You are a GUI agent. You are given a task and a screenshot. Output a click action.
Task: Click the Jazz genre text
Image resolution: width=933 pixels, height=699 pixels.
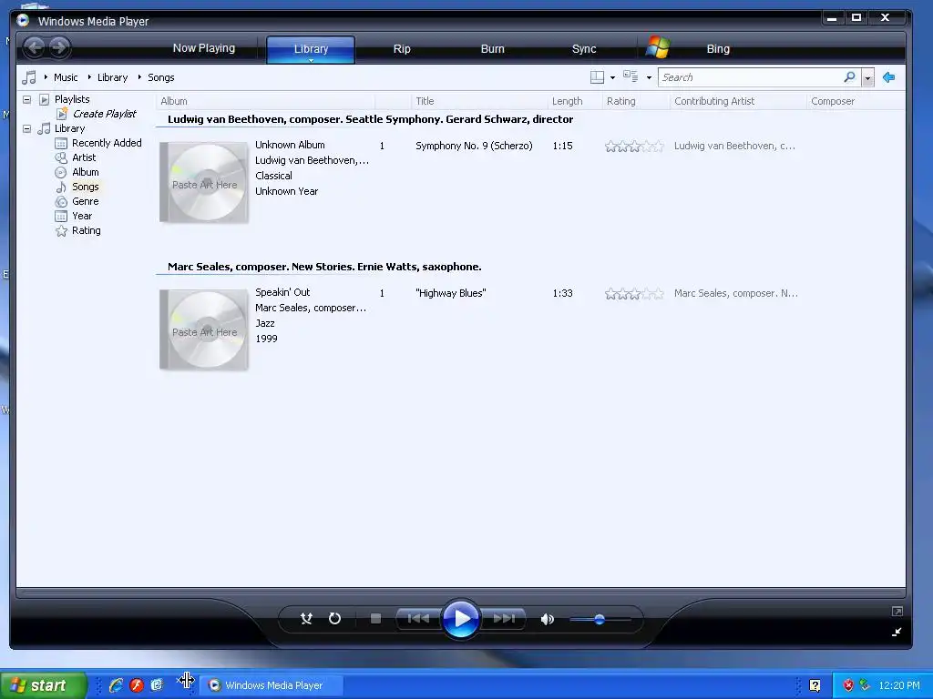pos(265,323)
